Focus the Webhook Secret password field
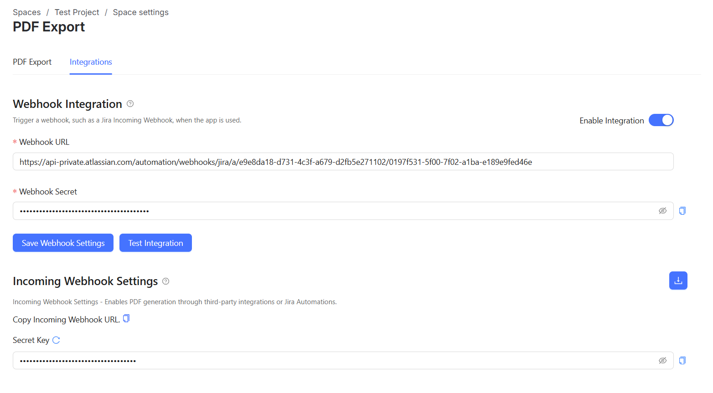713x393 pixels. 333,211
